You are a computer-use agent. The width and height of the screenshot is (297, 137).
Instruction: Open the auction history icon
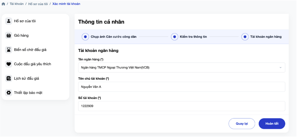(8, 78)
